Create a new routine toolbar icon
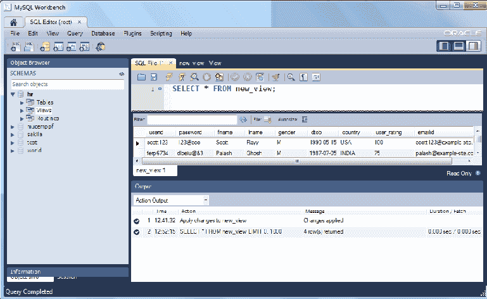Image resolution: width=487 pixels, height=299 pixels. point(84,47)
